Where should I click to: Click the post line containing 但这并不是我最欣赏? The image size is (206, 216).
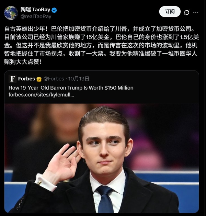point(101,45)
